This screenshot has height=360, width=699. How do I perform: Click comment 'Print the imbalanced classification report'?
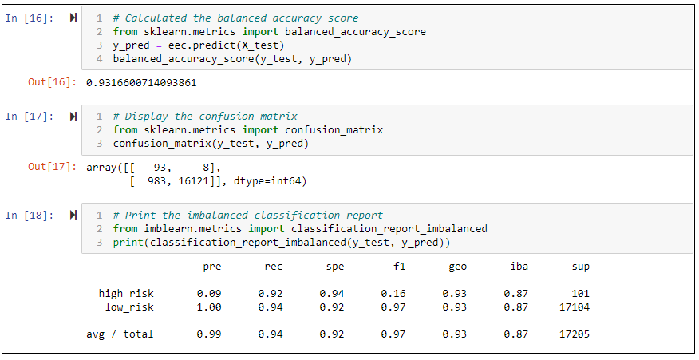(248, 215)
